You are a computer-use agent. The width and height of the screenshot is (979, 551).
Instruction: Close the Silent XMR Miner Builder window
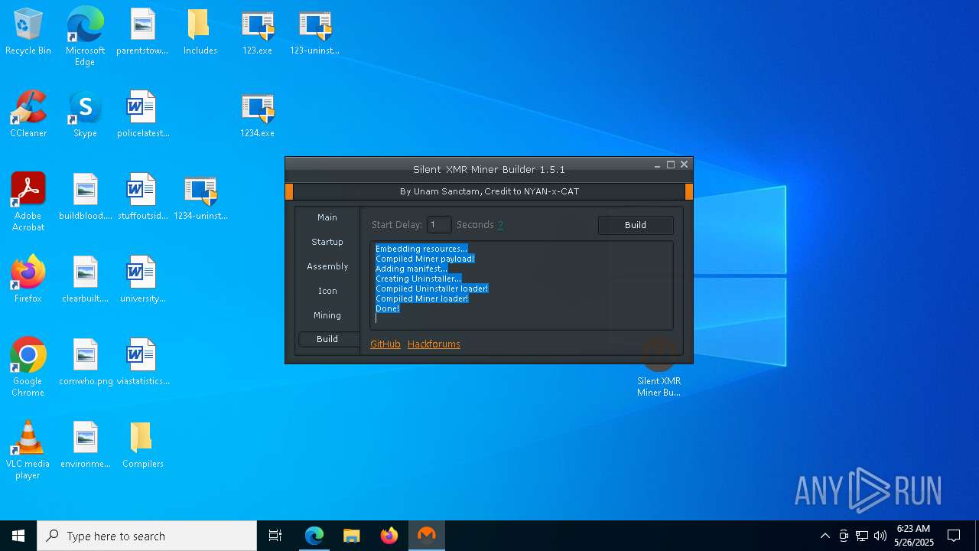coord(685,165)
